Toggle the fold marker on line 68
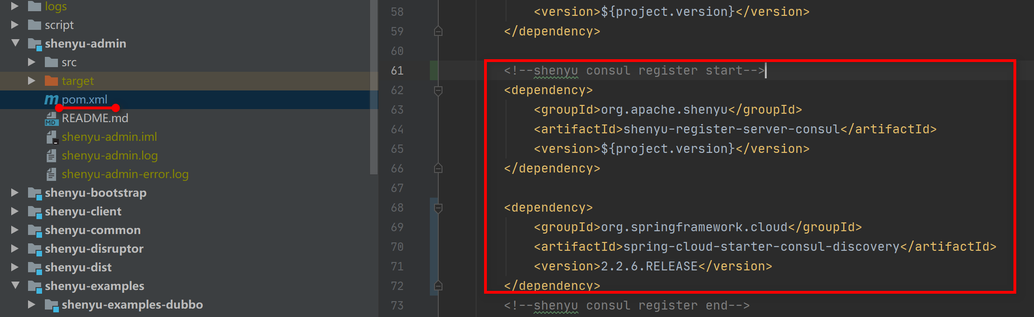Viewport: 1034px width, 317px height. [x=438, y=208]
